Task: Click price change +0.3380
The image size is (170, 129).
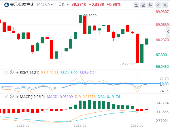Action: tap(97, 4)
